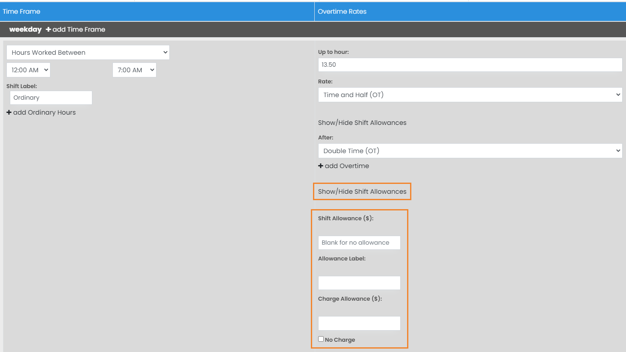Viewport: 626px width, 352px height.
Task: Open the Rate dropdown showing Time and Half (OT)
Action: 470,95
